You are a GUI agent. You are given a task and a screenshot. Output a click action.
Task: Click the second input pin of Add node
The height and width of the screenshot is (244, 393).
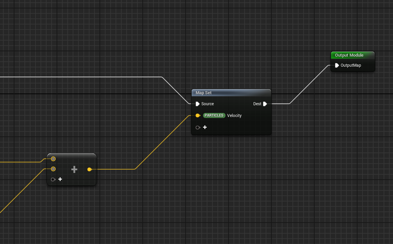point(53,169)
